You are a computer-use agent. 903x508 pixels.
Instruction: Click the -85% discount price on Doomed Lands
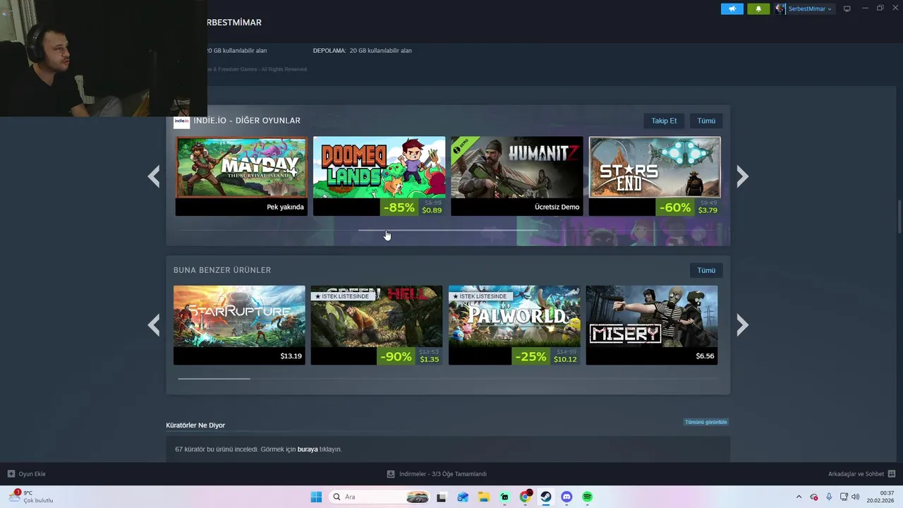point(413,207)
